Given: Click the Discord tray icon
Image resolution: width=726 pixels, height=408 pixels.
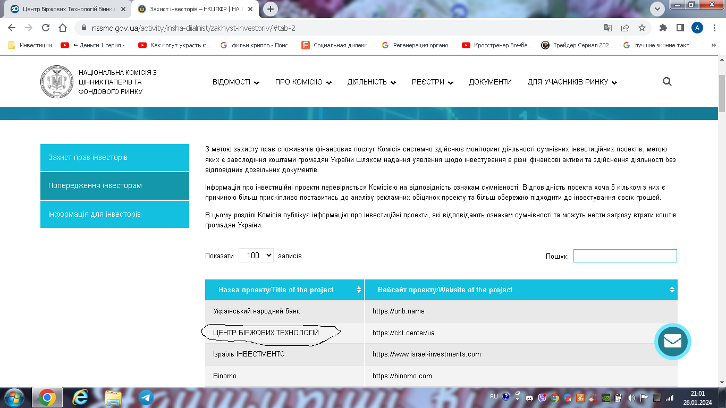Looking at the screenshot, I should 529,398.
